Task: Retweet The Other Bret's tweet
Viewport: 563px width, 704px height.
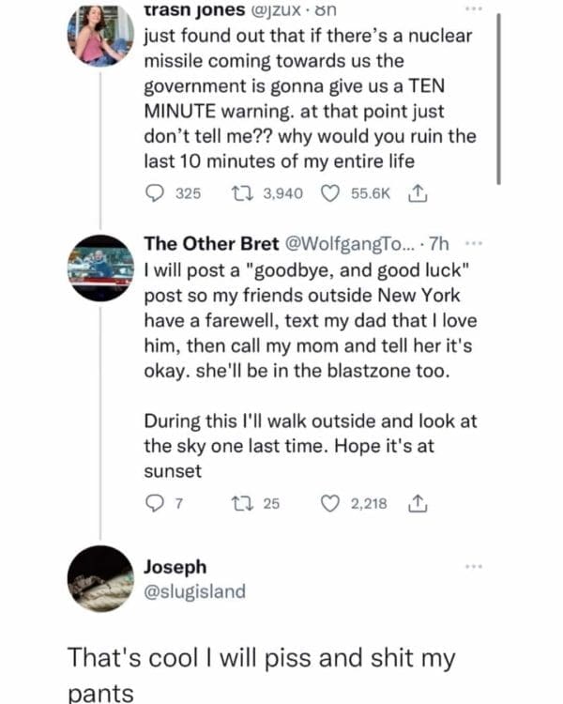Action: tap(241, 505)
